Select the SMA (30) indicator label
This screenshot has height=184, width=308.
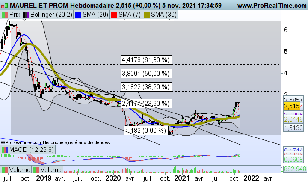point(160,15)
